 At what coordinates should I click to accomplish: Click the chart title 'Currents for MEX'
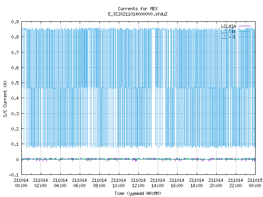click(x=138, y=9)
